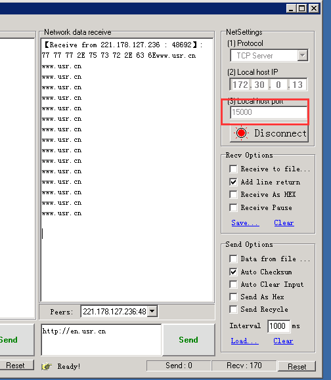Enable Send Recycle checkbox

pos(233,309)
